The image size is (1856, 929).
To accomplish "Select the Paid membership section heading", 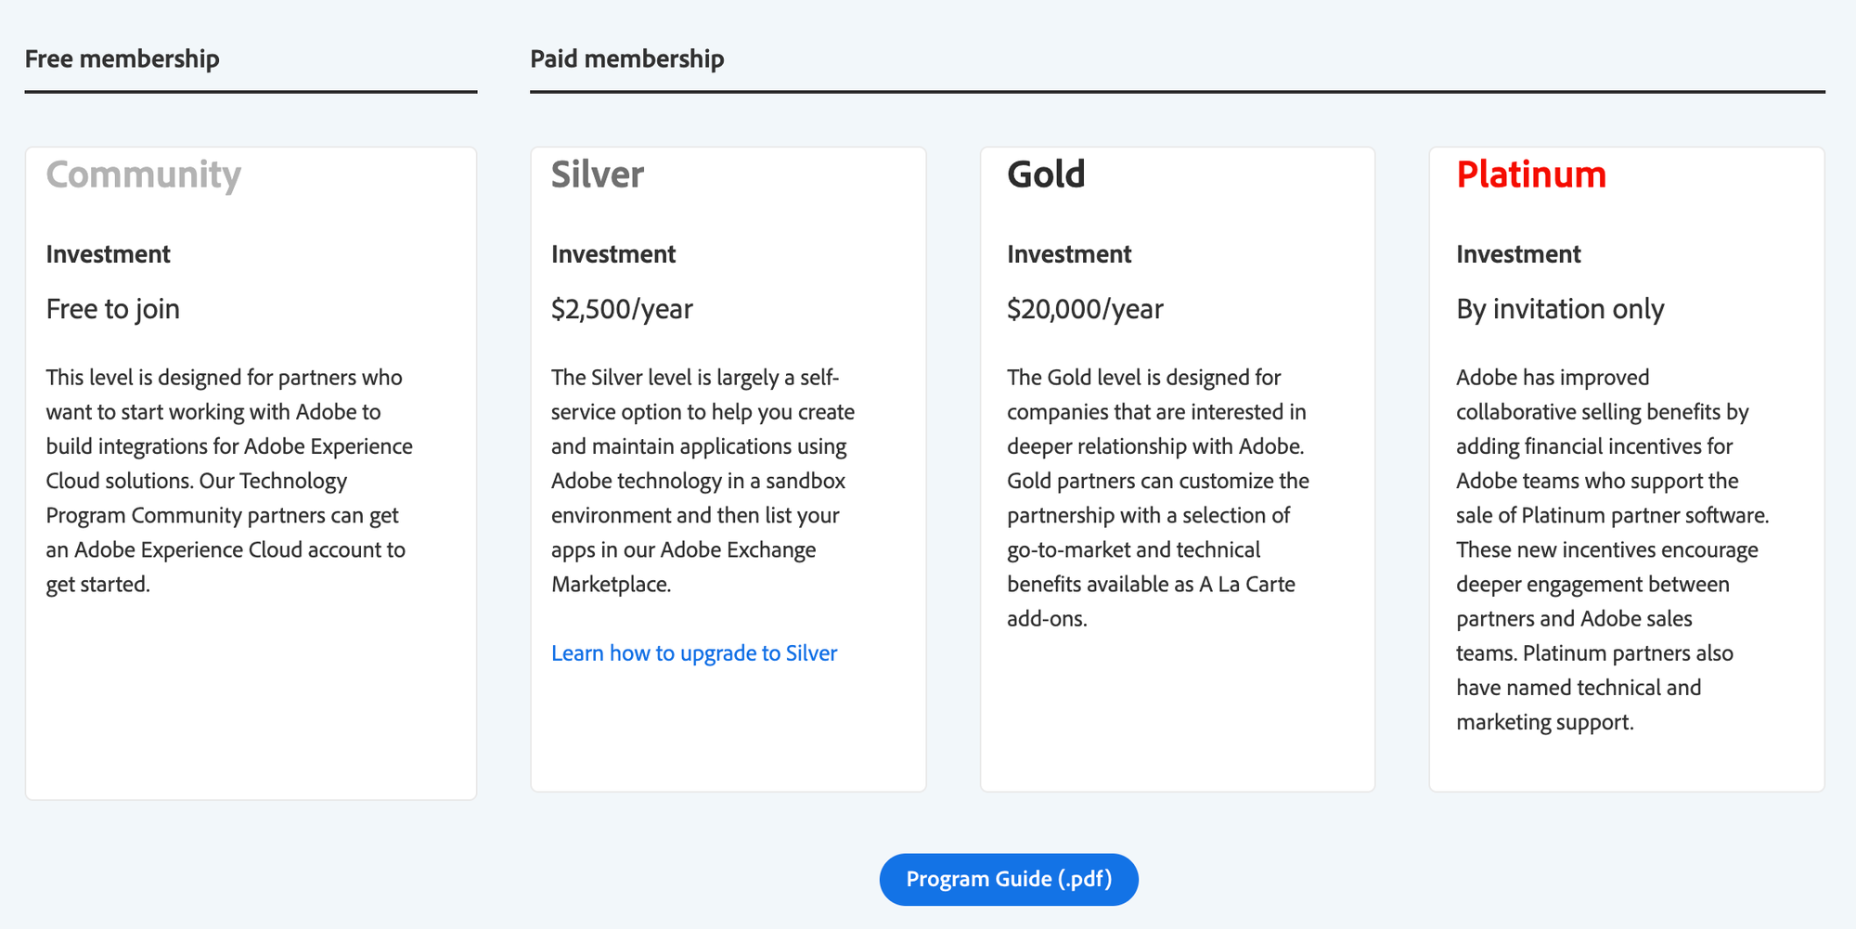I will click(626, 58).
